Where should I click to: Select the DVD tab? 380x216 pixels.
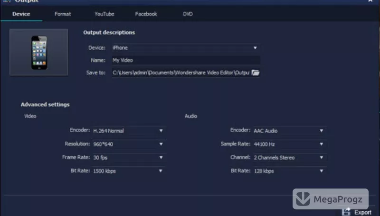188,14
